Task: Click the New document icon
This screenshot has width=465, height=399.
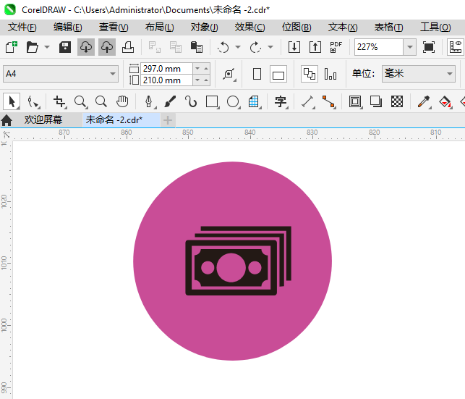Action: (12, 47)
